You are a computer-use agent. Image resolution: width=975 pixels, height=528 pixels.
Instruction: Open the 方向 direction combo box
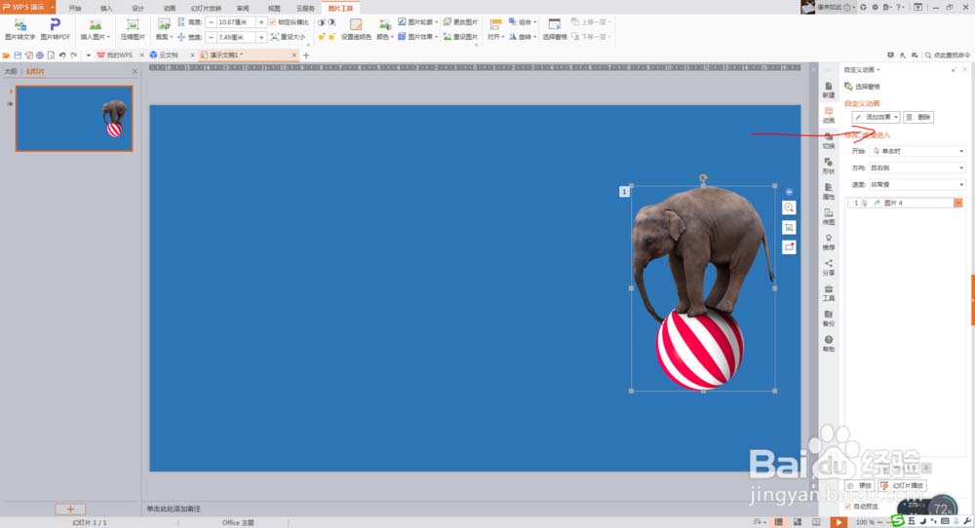917,168
